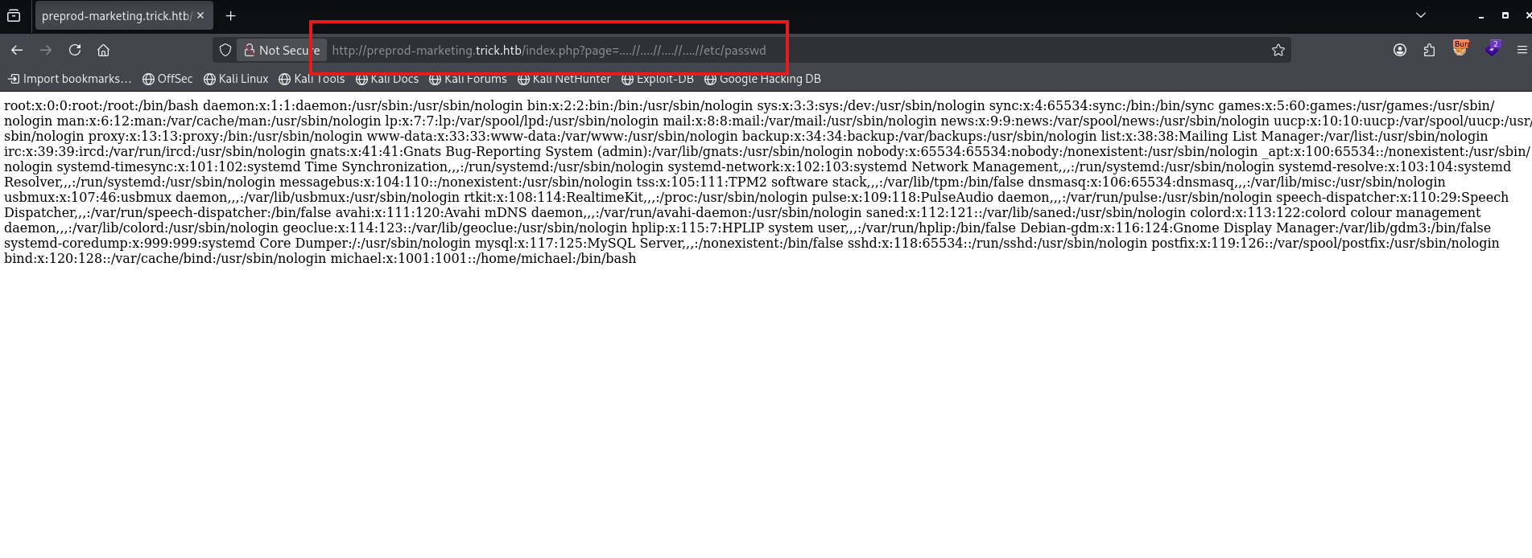
Task: Reload the current page
Action: (x=75, y=50)
